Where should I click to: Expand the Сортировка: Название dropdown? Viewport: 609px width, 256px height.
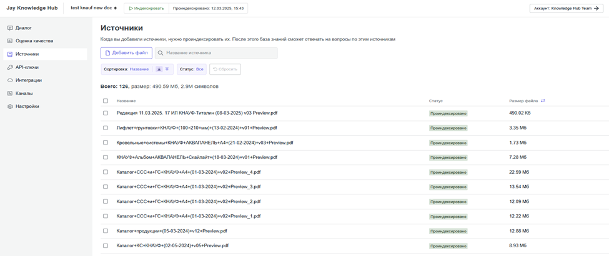(x=127, y=69)
